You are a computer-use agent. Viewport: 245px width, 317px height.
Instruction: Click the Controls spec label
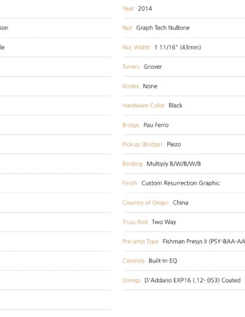click(x=134, y=260)
